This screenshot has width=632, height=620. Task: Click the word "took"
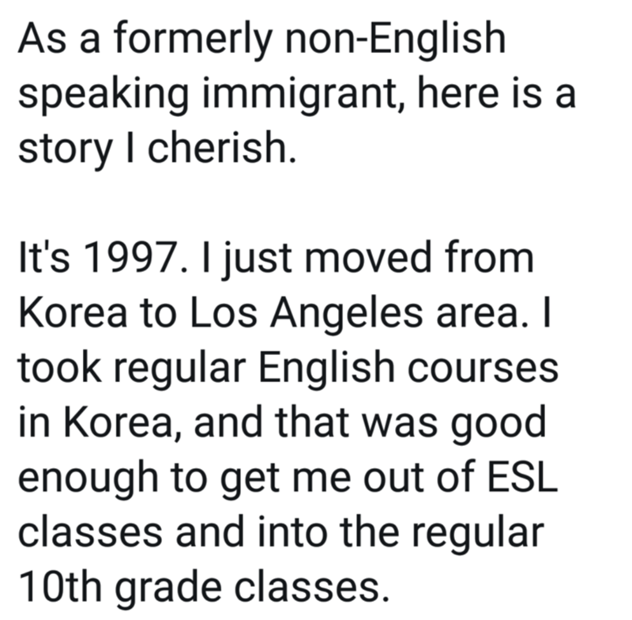(x=60, y=367)
